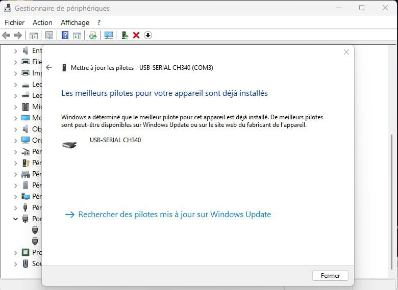Viewport: 398px width, 290px height.
Task: Select the speaker icon of the Ent row
Action: click(x=25, y=50)
